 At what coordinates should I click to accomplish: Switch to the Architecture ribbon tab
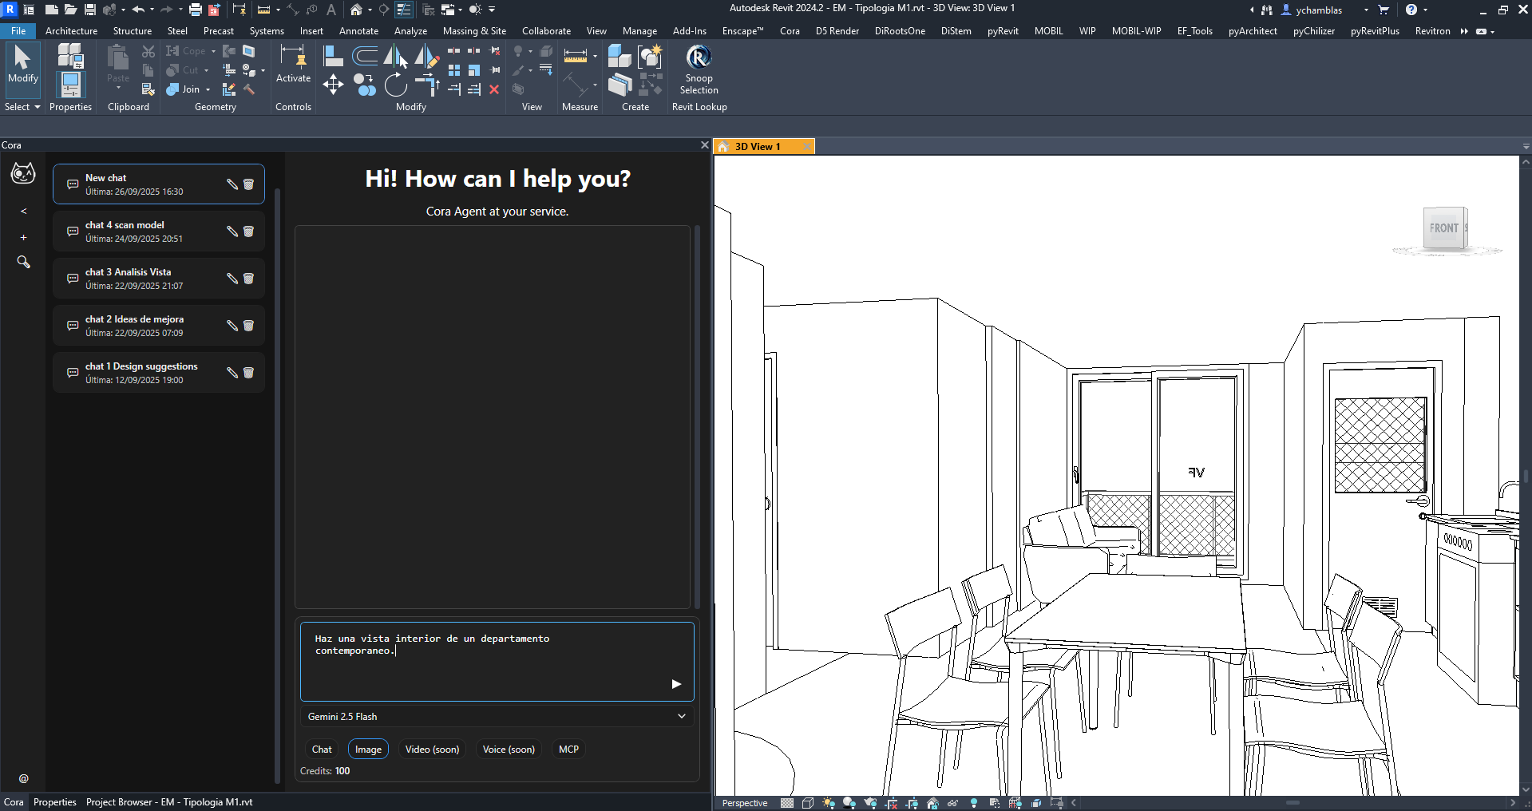pos(71,30)
